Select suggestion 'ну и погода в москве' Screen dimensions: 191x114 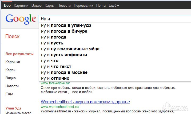115,73
